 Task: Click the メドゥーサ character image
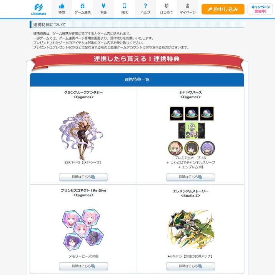[81, 135]
